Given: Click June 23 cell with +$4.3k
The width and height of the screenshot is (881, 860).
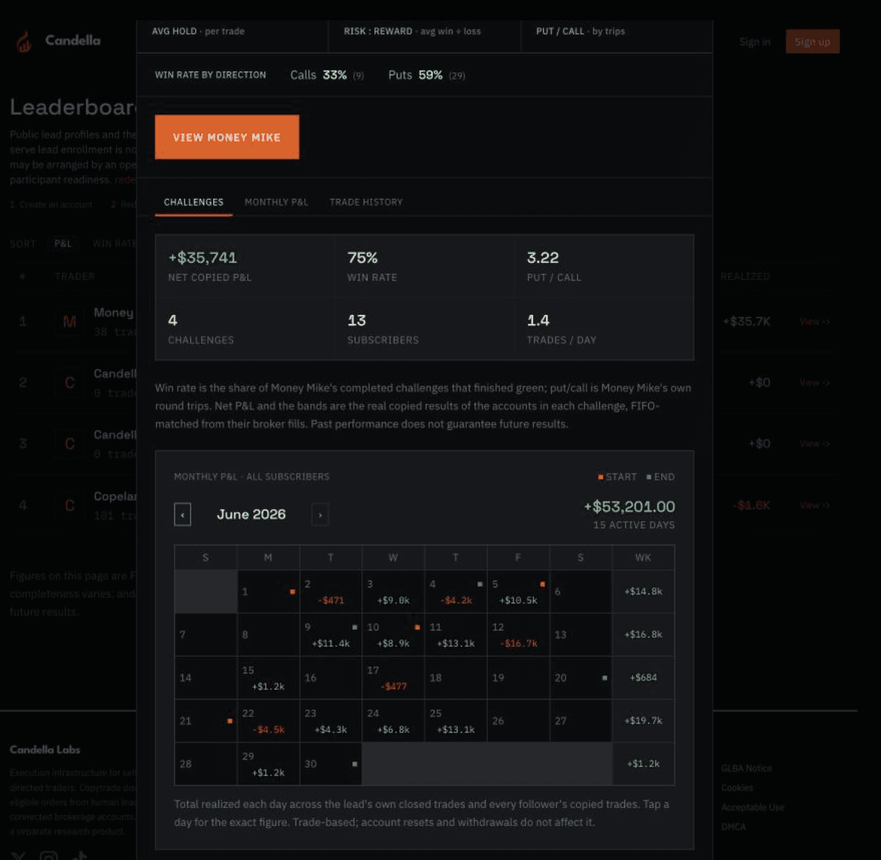Looking at the screenshot, I should pyautogui.click(x=331, y=721).
